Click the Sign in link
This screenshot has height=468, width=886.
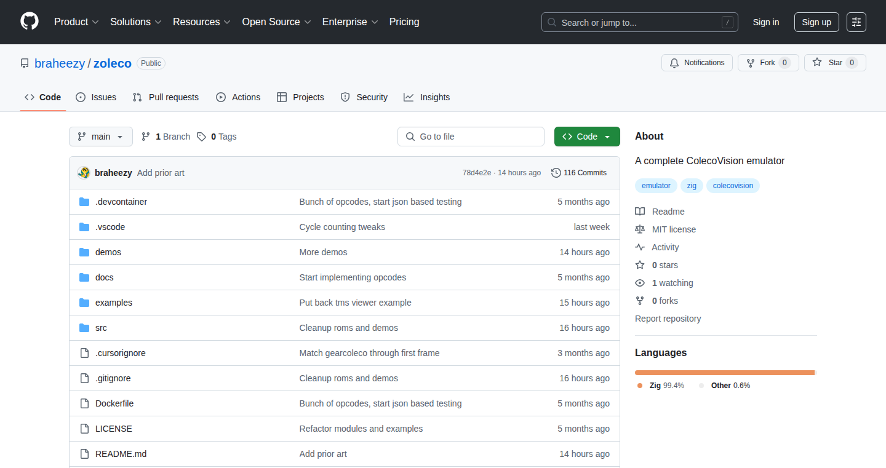point(766,22)
